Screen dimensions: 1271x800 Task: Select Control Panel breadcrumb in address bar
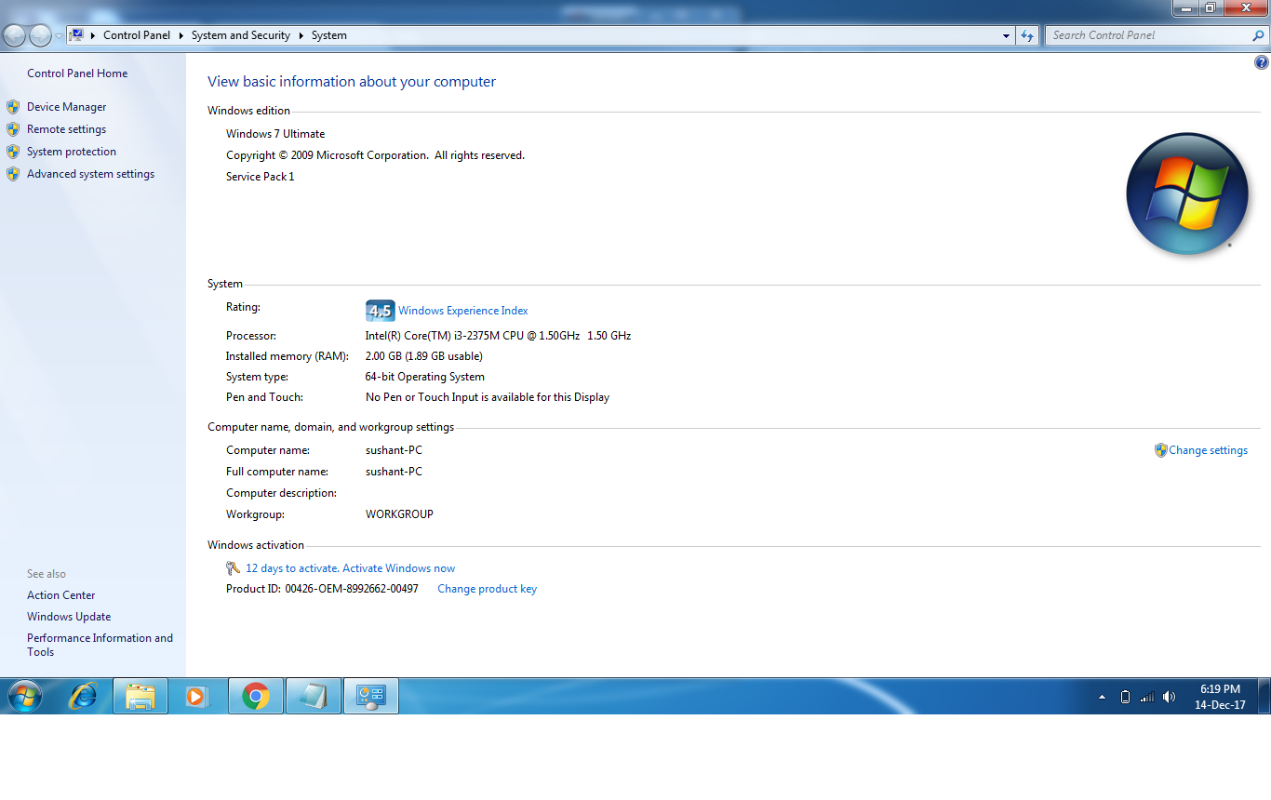pos(137,35)
